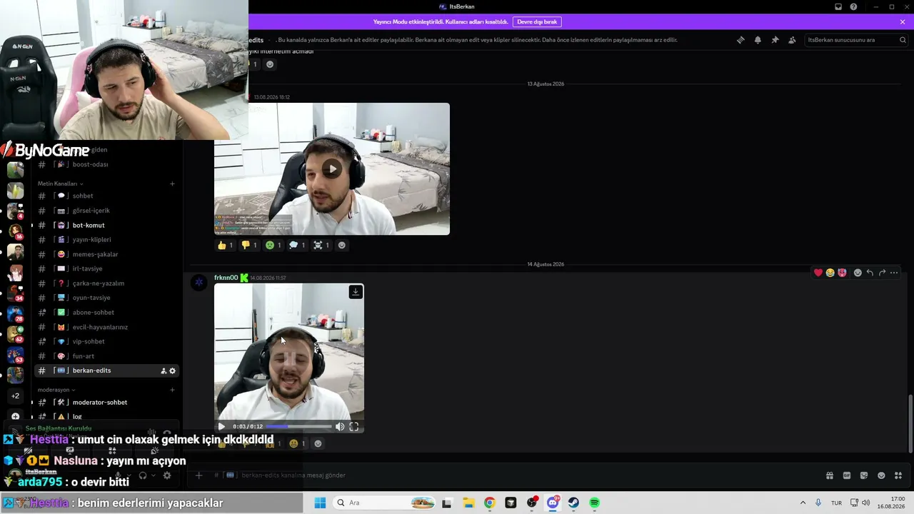Image resolution: width=914 pixels, height=514 pixels.
Task: Download the frknn00 video
Action: click(x=356, y=292)
